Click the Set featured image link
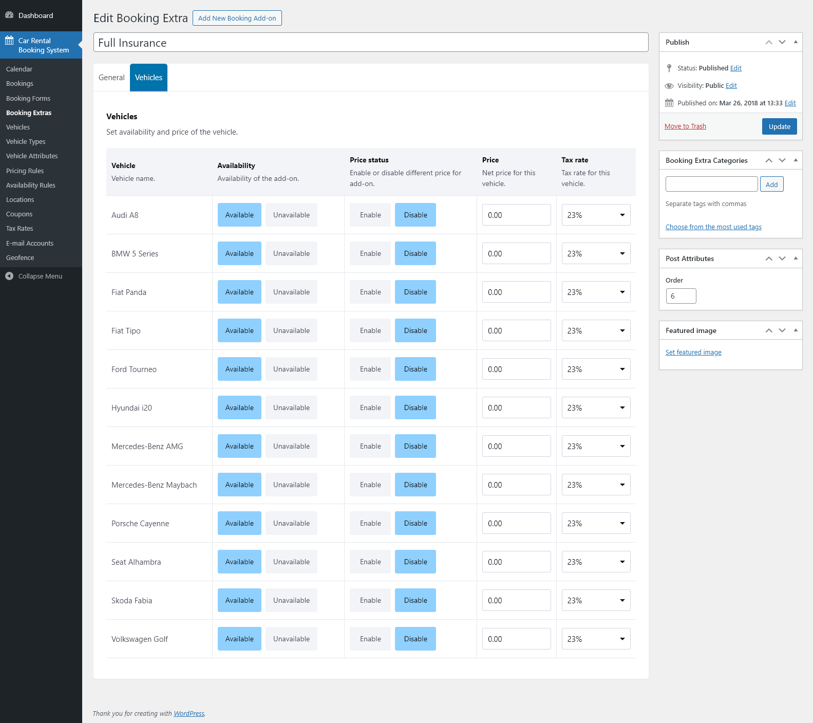 click(693, 353)
